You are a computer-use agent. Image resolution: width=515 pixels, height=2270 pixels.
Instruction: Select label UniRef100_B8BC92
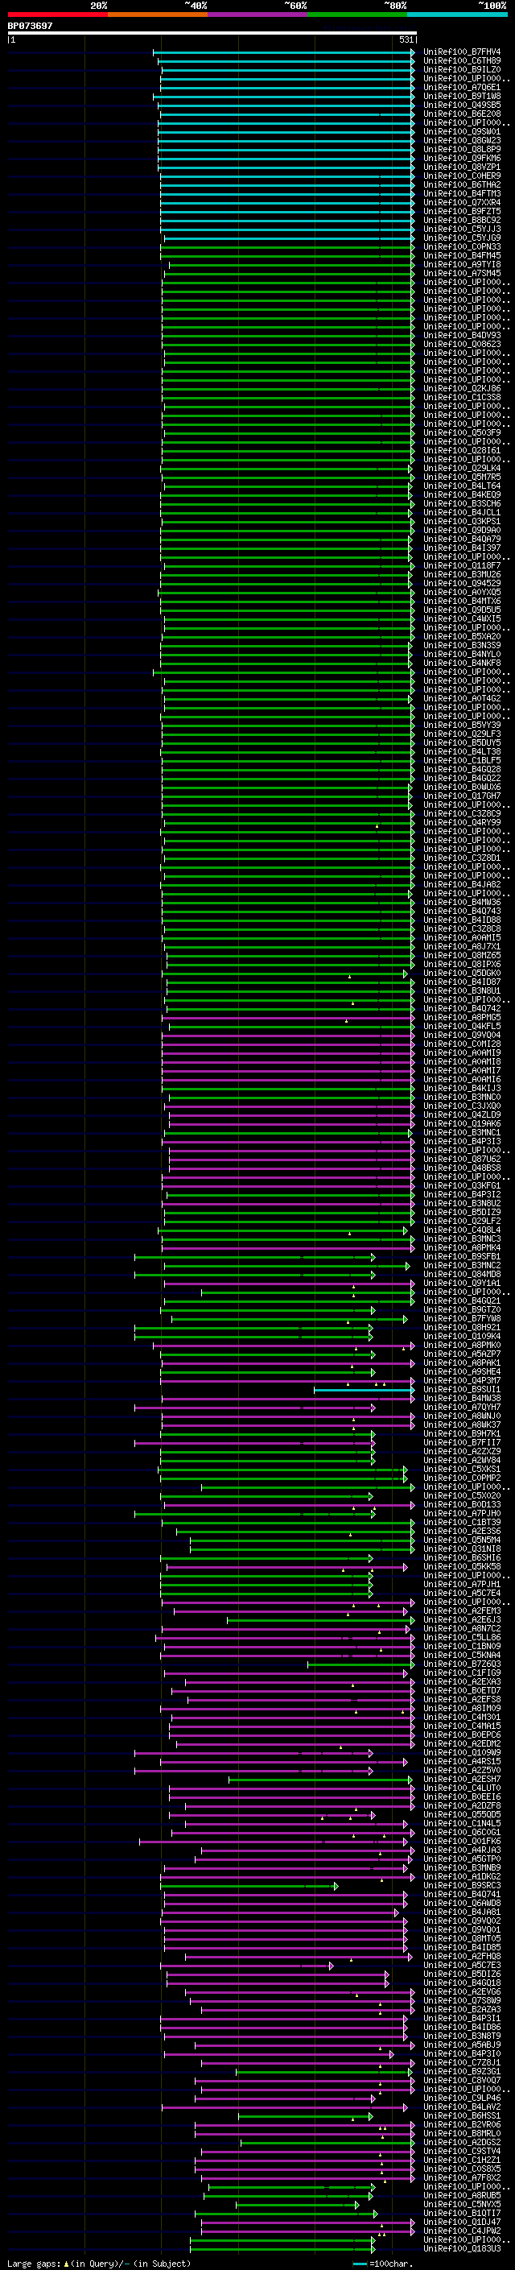point(461,221)
